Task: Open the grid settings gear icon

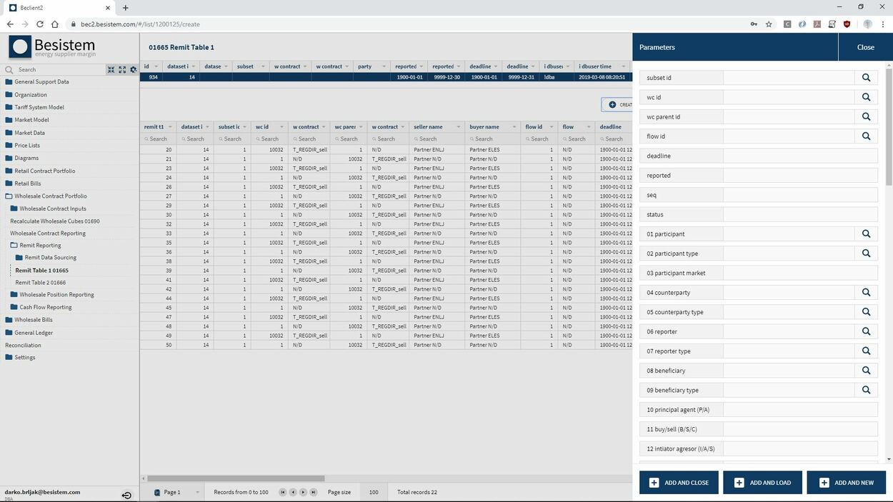Action: (x=134, y=69)
